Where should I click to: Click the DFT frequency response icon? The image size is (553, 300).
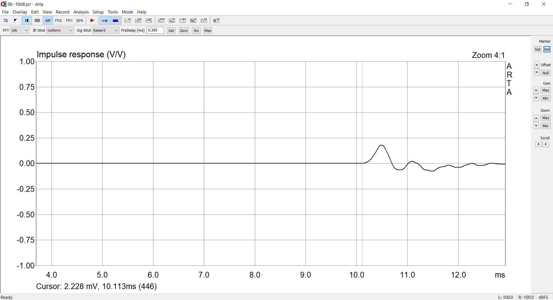149,20
